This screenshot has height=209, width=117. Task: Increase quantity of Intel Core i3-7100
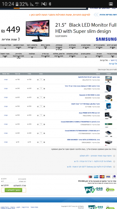pos(44,106)
